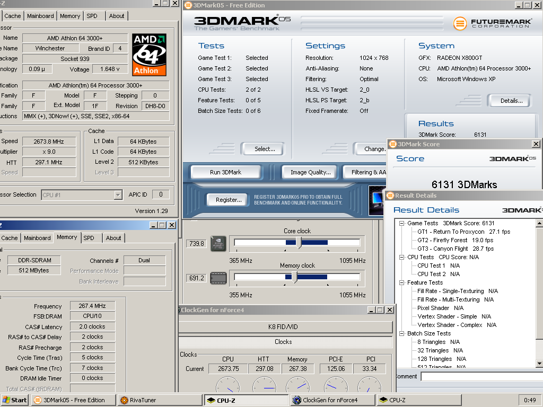Image resolution: width=543 pixels, height=407 pixels.
Task: Click the Memory gauge dial in ClockGen
Action: point(298,385)
